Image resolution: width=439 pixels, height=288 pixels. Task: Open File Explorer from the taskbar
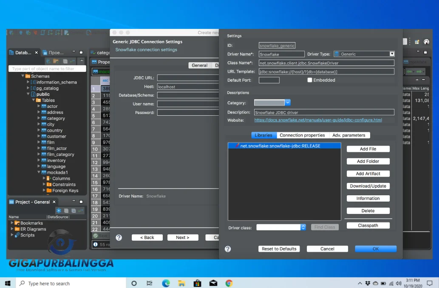tap(181, 283)
